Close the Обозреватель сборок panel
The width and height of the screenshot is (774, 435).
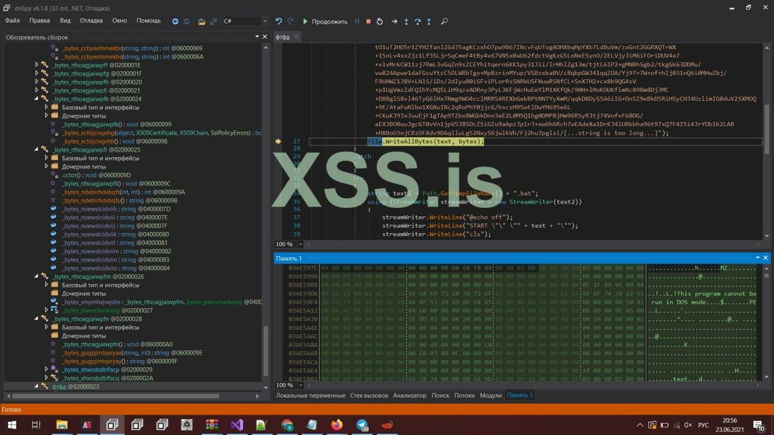[x=264, y=37]
